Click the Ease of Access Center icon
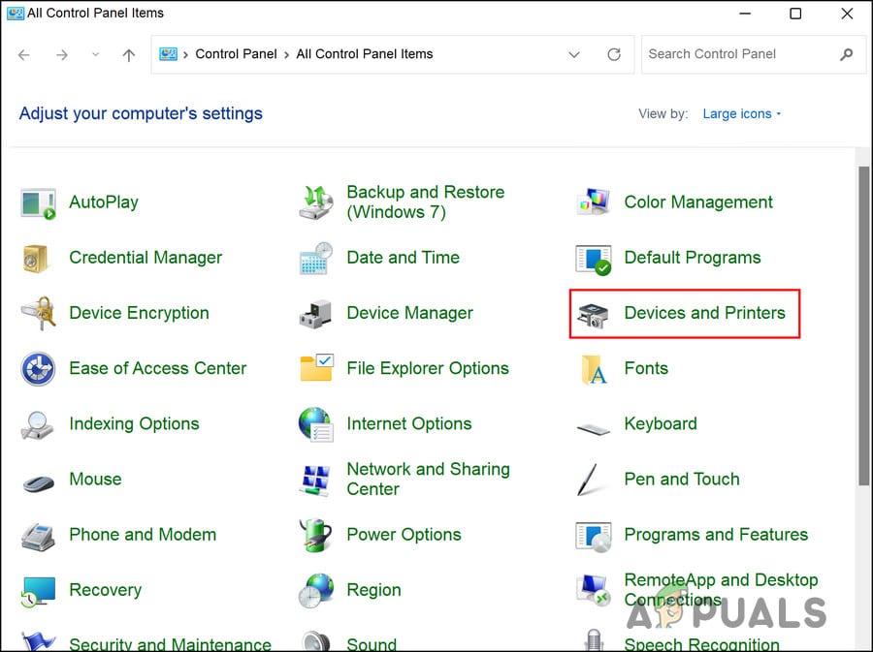 39,369
